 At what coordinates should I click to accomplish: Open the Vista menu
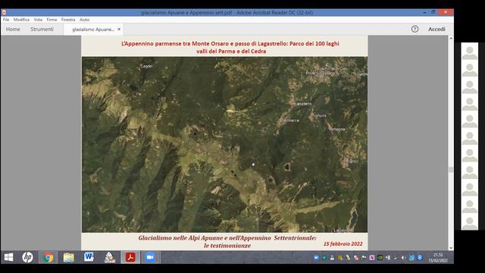pyautogui.click(x=38, y=20)
